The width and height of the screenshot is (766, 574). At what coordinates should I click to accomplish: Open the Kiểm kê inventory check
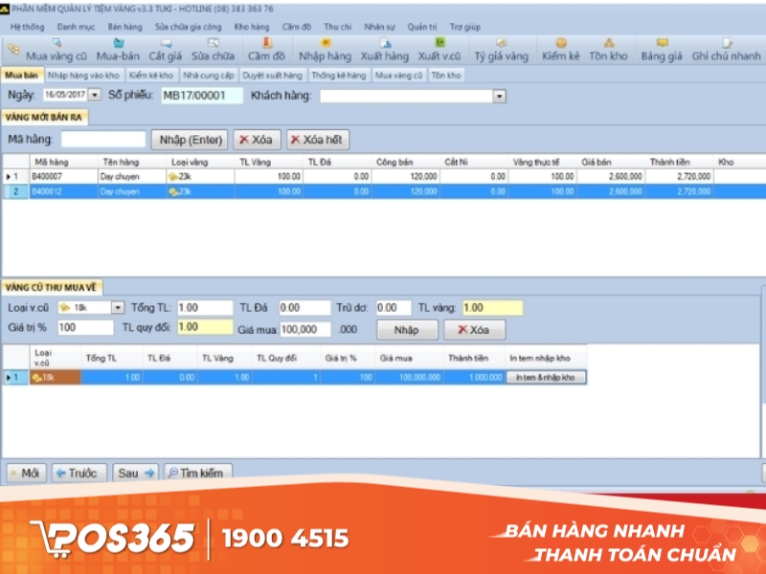561,50
